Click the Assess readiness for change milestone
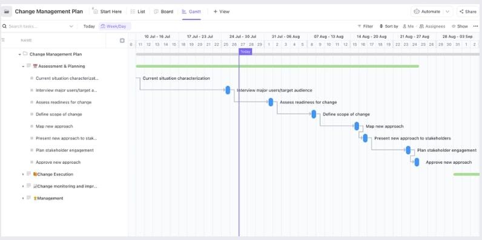This screenshot has height=240, width=482. click(271, 102)
